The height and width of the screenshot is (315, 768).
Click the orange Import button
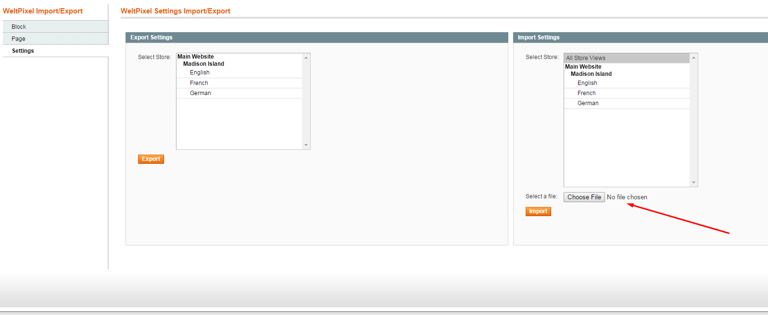(x=538, y=211)
